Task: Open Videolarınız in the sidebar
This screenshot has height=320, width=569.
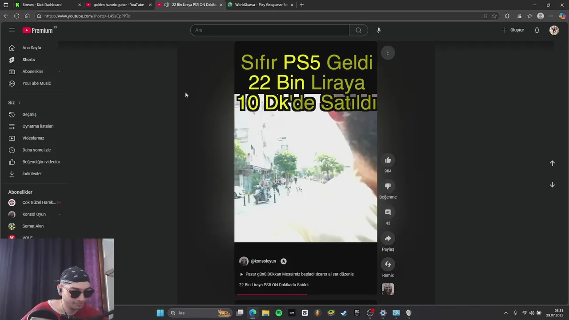Action: tap(33, 138)
